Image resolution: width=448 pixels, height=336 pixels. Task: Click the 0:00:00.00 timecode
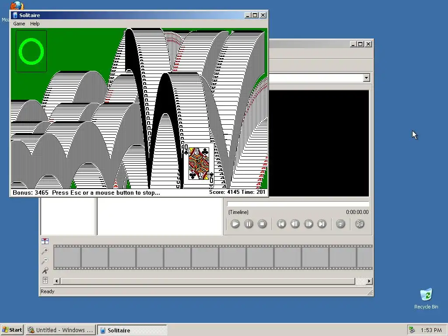(357, 212)
